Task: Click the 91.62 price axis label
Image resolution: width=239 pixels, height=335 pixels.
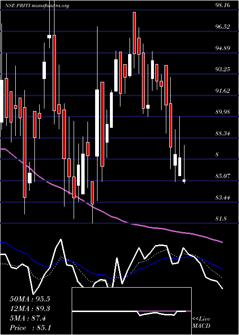Action: tap(223, 90)
